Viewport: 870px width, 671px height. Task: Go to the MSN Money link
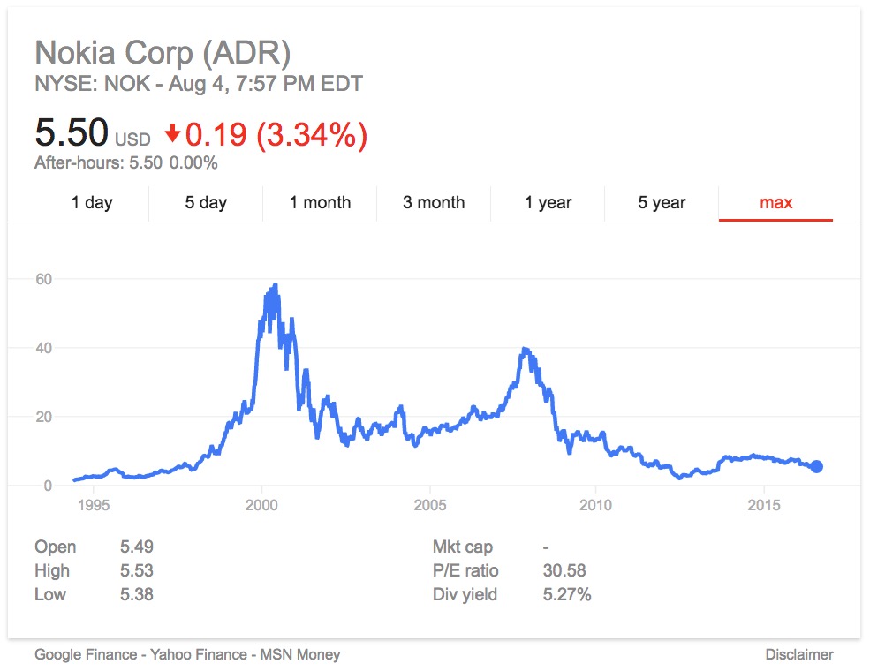click(299, 654)
